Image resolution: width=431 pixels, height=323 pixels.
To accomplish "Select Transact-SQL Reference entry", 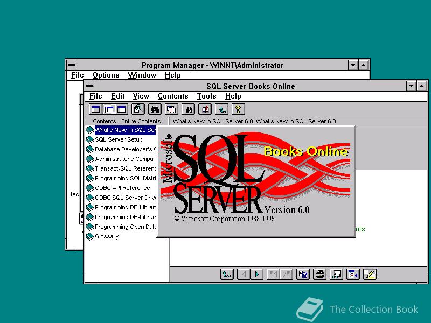I will tap(126, 168).
